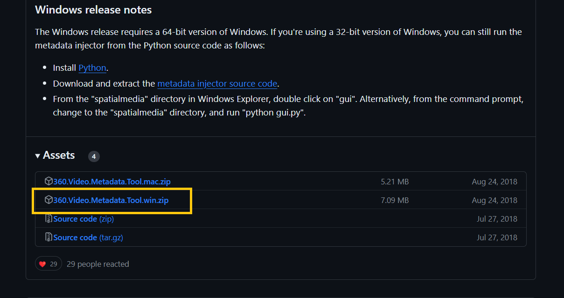Click the Jul 27, 2018 date for tar.gz
564x298 pixels.
497,237
